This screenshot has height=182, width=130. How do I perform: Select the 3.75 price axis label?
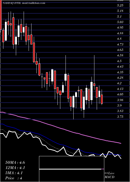coord(120,117)
